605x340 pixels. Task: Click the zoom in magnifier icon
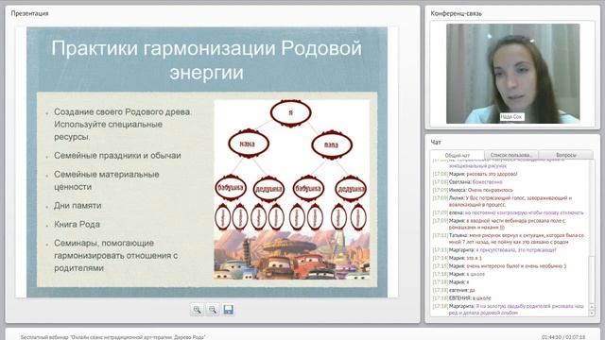pos(197,310)
